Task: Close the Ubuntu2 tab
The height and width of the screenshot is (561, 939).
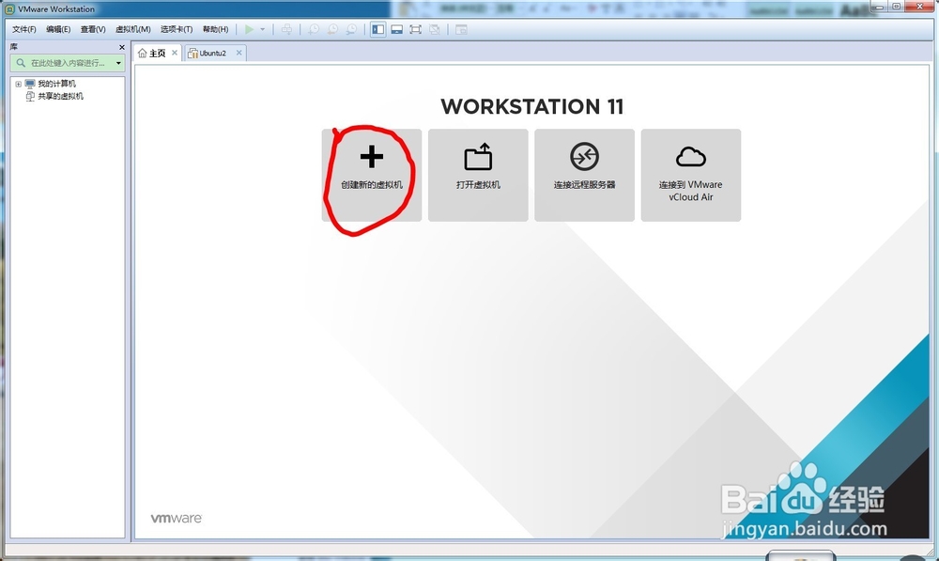Action: click(x=239, y=53)
